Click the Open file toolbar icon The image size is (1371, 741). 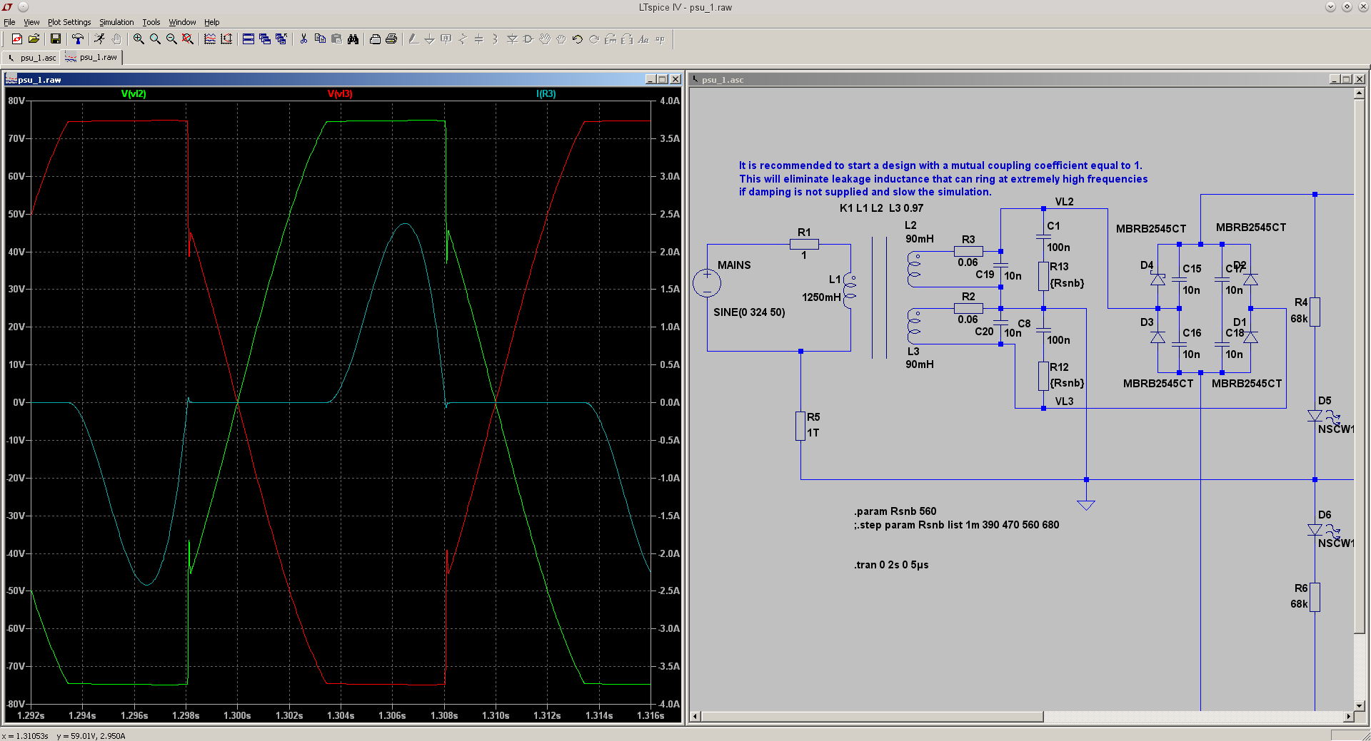tap(34, 39)
